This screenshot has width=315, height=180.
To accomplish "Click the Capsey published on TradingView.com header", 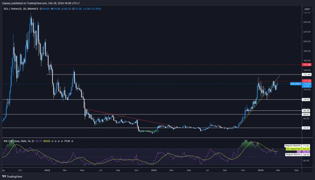I will coord(41,3).
